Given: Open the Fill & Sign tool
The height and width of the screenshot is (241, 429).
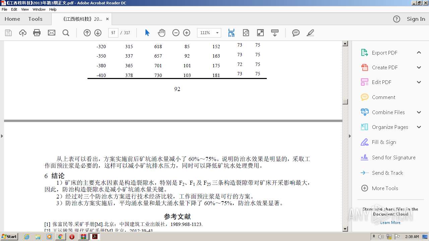Looking at the screenshot, I should point(384,142).
